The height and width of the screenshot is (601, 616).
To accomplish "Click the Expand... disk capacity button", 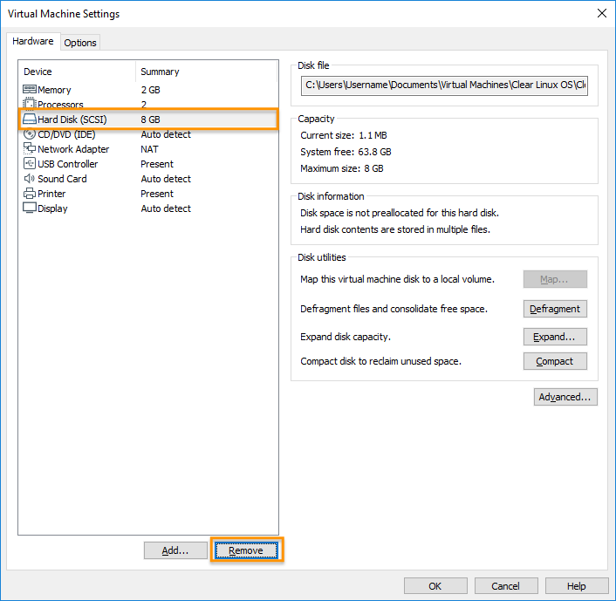I will coord(555,337).
